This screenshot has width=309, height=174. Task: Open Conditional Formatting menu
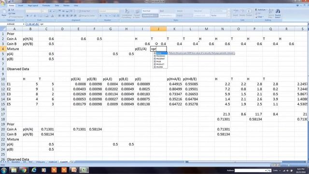click(x=126, y=14)
